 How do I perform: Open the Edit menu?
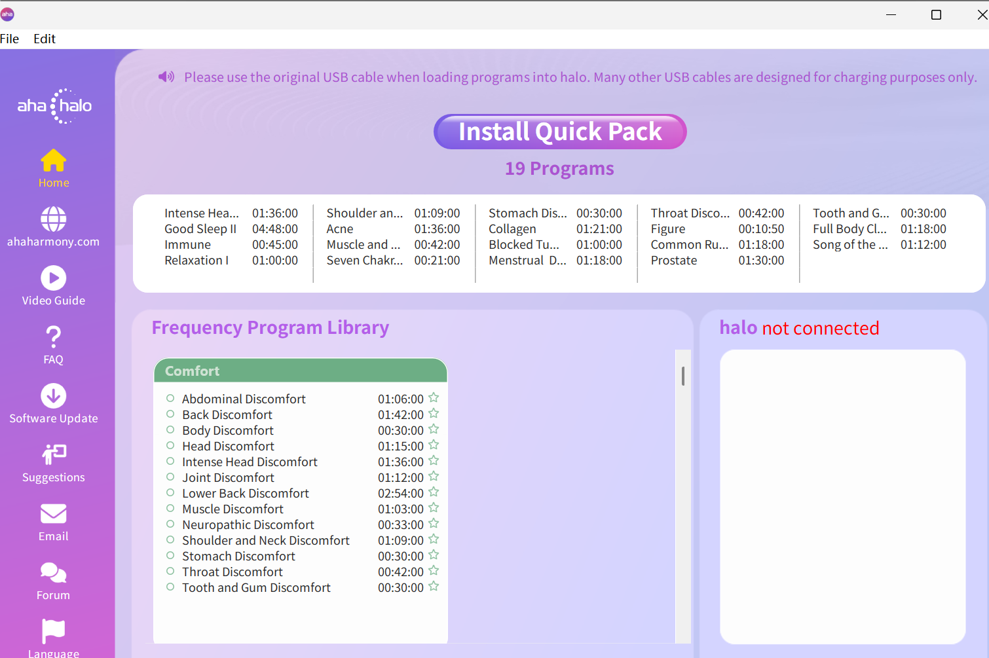[45, 39]
